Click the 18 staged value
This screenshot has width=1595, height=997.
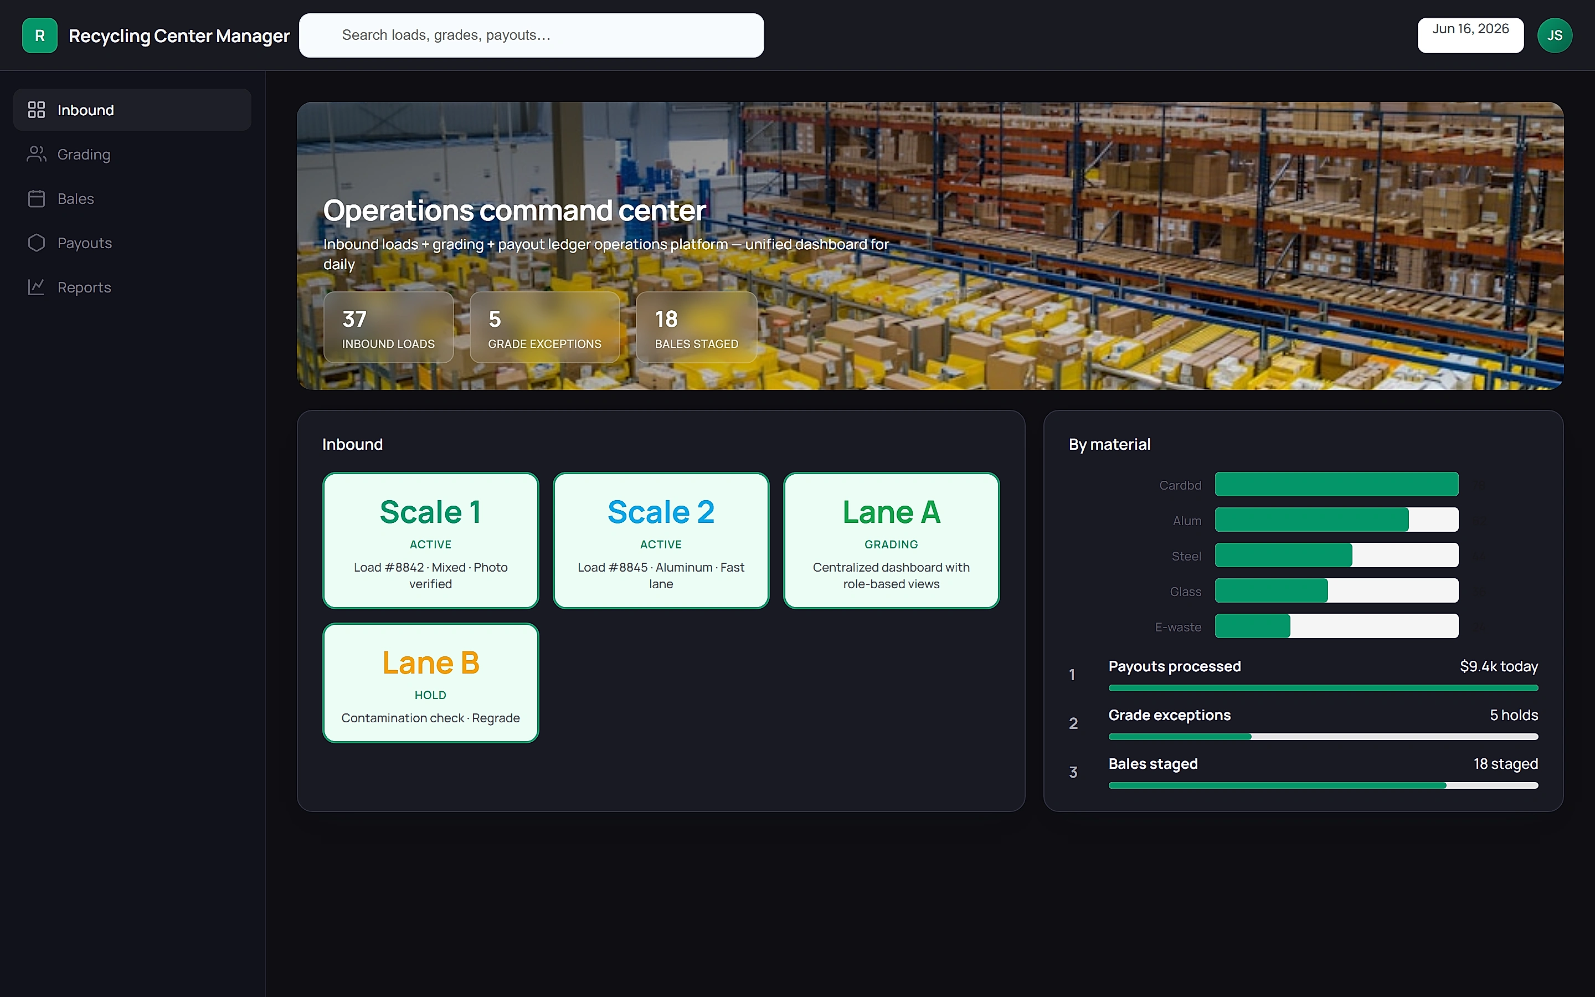coord(1505,764)
